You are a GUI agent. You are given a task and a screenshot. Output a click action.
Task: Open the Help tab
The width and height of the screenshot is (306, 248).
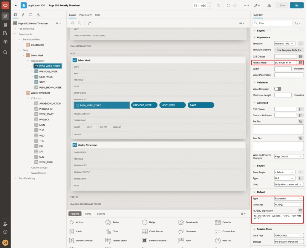point(98,15)
